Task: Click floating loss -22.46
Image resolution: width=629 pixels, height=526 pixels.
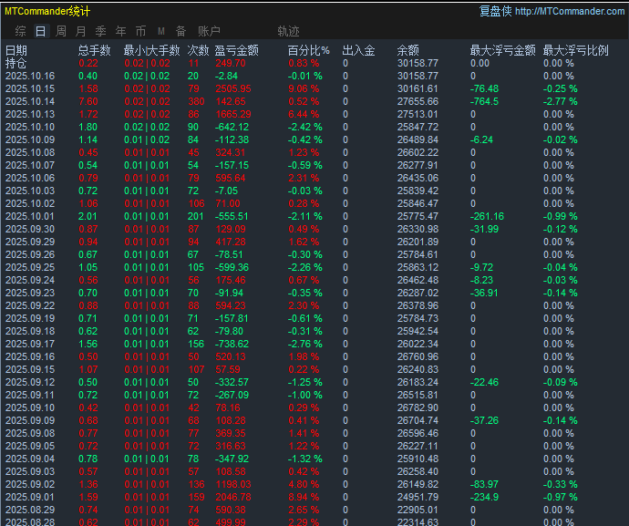Action: pos(484,382)
